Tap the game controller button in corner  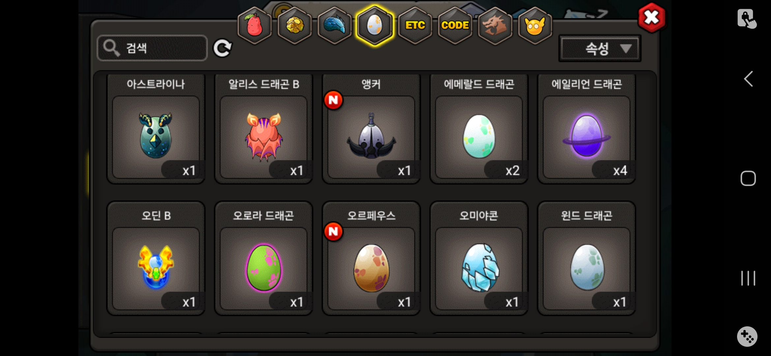(x=747, y=337)
